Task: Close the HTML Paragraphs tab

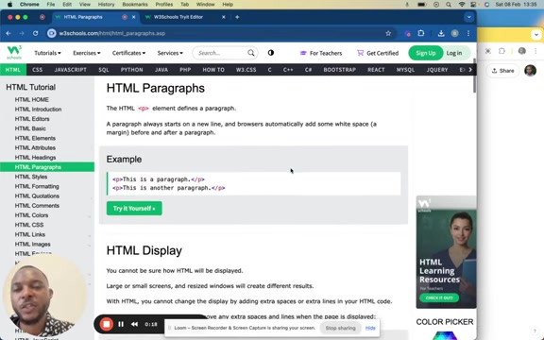Action: (x=133, y=17)
